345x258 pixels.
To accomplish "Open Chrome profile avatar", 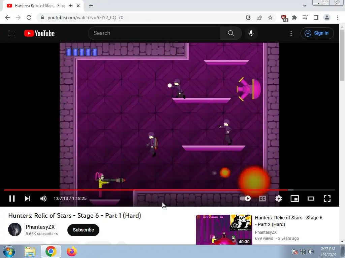I will click(327, 17).
